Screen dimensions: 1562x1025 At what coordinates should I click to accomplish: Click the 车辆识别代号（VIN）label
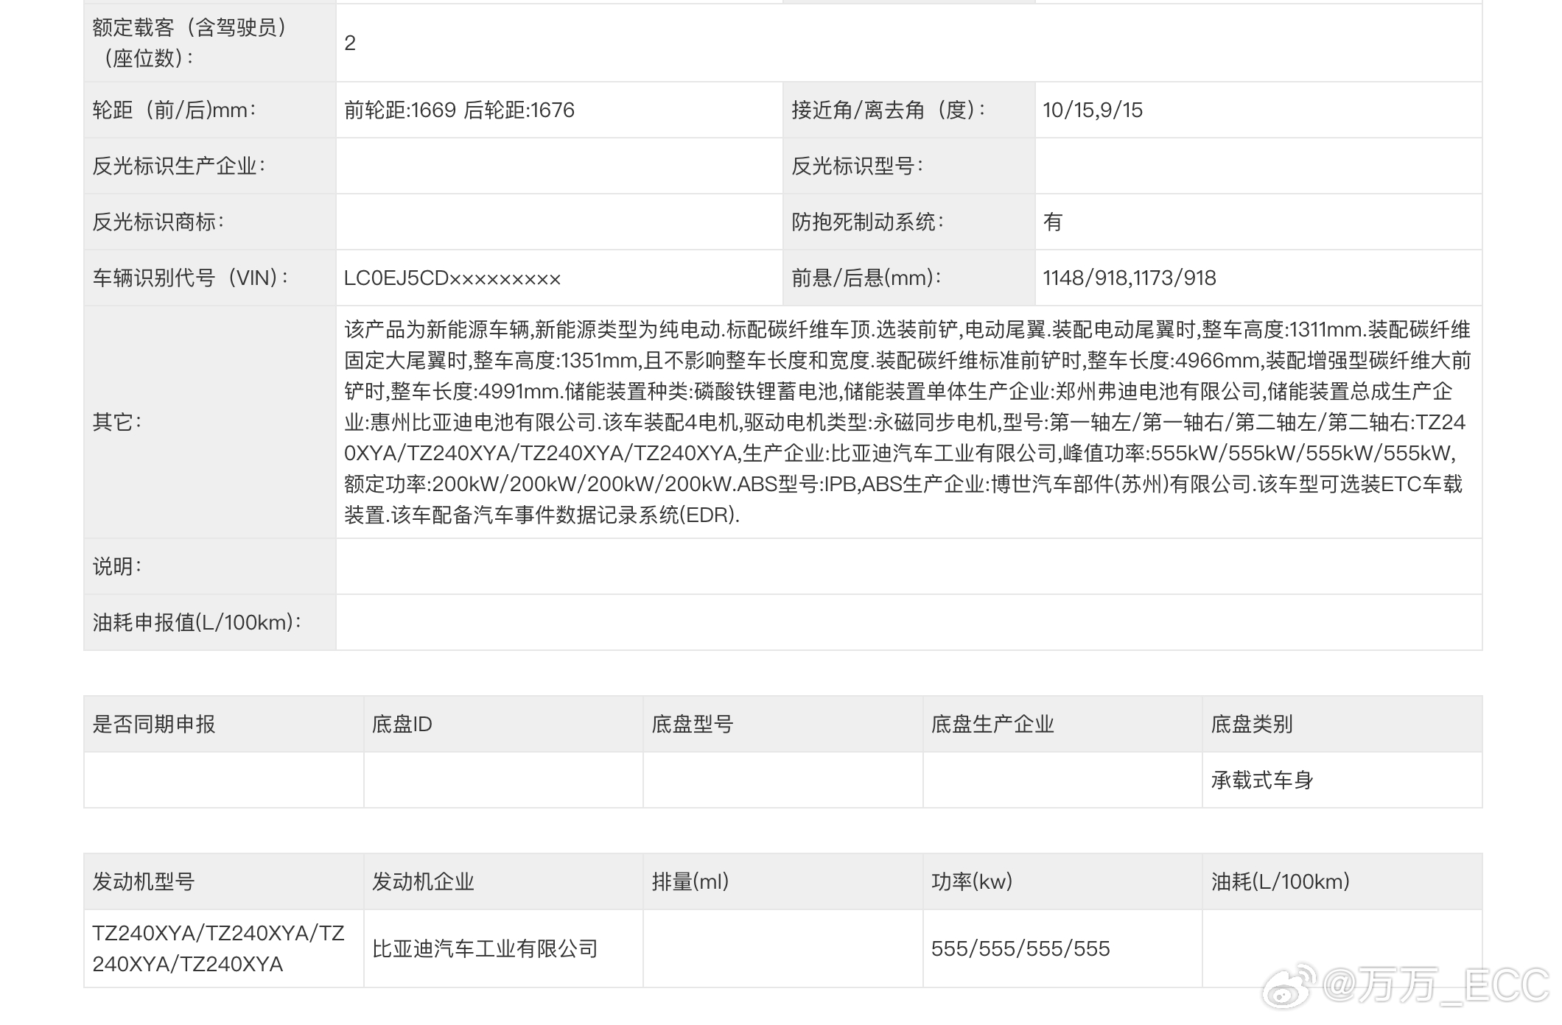point(192,278)
